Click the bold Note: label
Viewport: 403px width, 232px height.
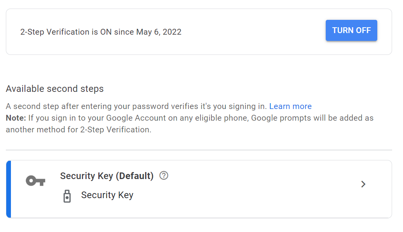point(16,118)
